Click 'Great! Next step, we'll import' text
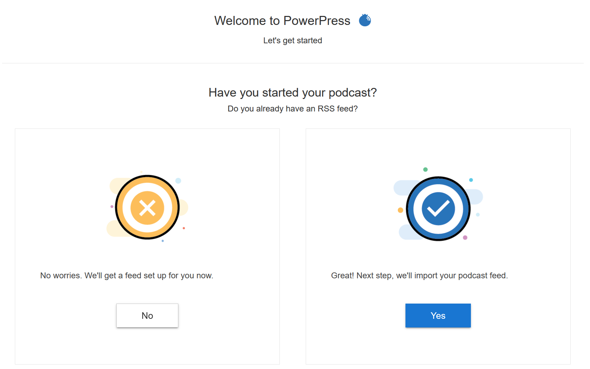This screenshot has width=590, height=369. [x=419, y=276]
